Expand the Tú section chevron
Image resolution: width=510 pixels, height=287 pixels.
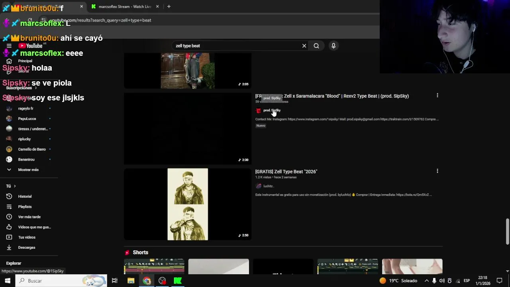[x=15, y=186]
